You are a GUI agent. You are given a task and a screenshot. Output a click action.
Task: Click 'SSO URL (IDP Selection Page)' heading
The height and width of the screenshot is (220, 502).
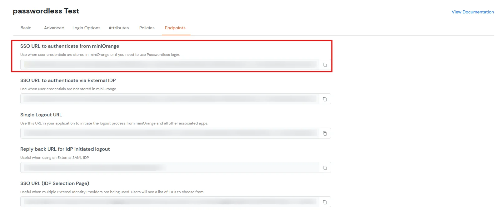click(55, 183)
